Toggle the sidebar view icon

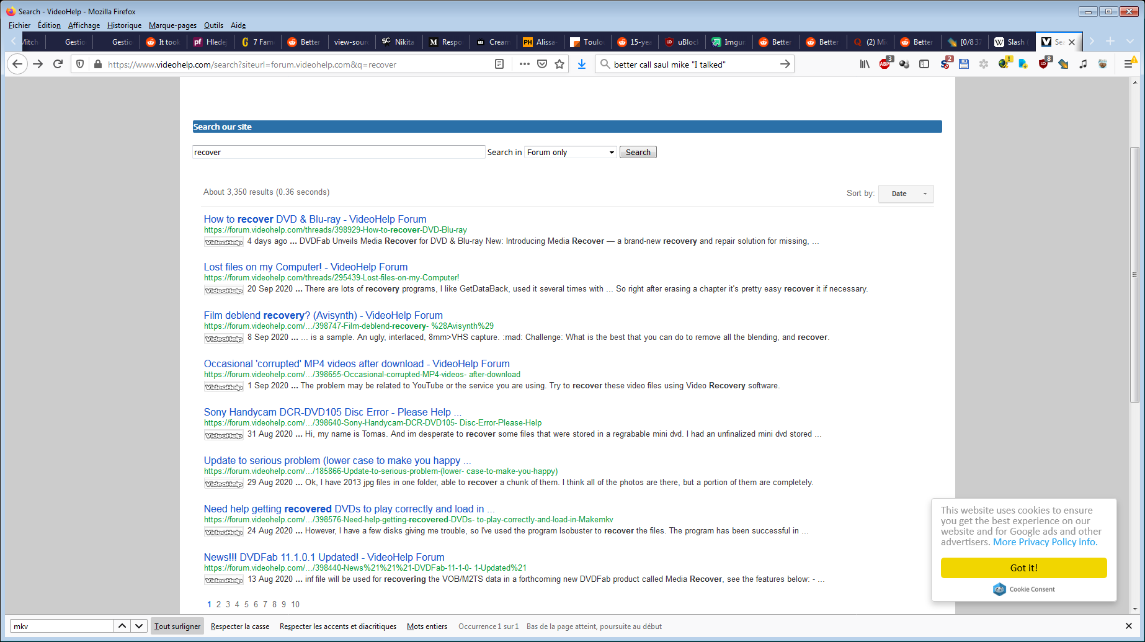click(x=924, y=64)
